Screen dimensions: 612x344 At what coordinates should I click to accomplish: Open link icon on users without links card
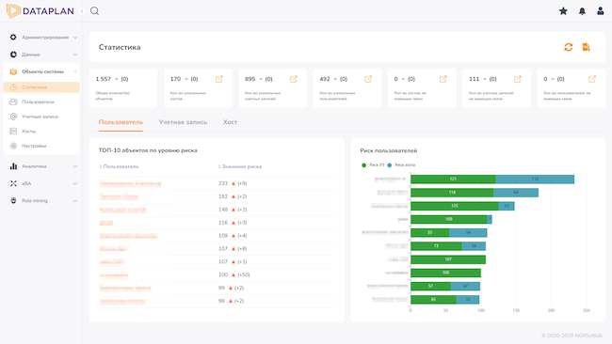coord(592,79)
